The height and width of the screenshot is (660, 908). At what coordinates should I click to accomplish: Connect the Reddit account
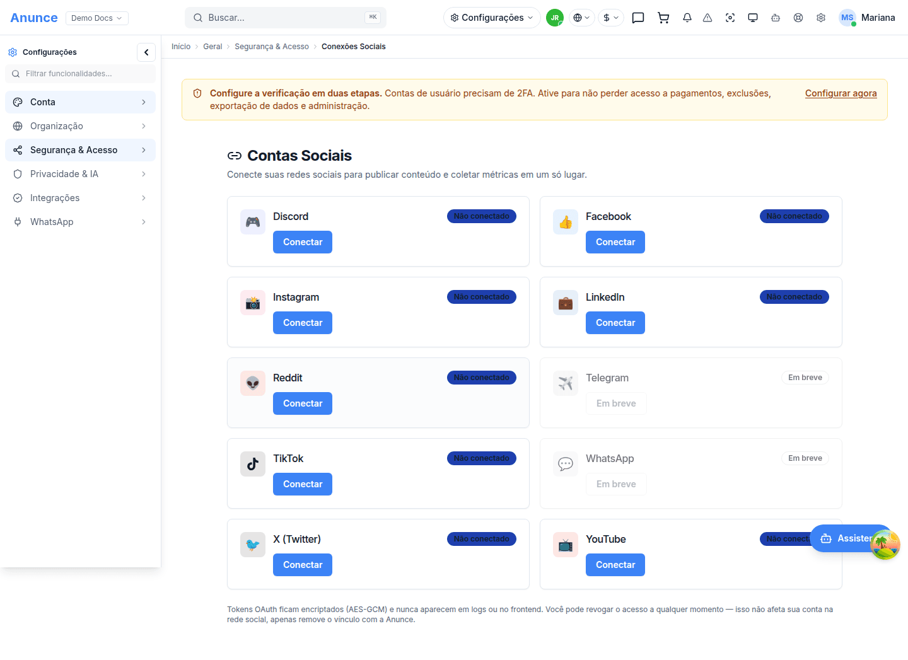[303, 403]
